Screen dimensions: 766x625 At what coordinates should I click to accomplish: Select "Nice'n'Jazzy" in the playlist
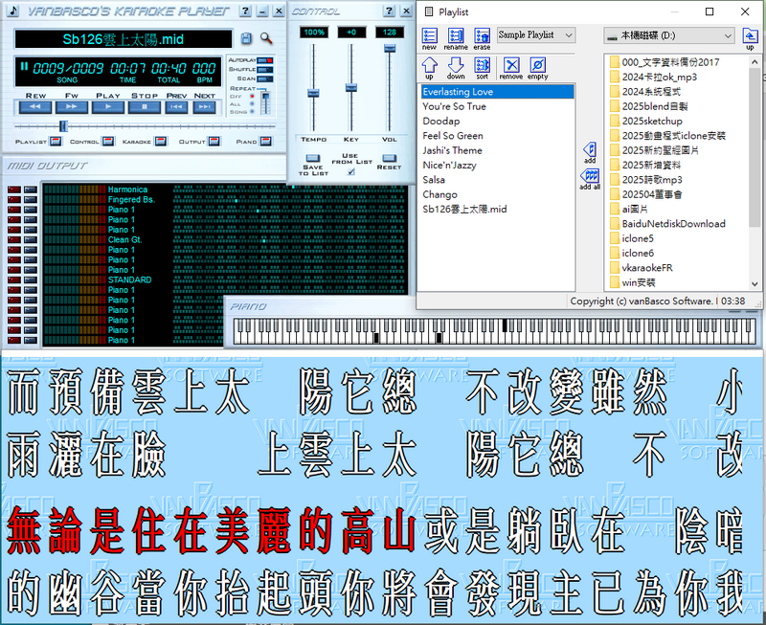tap(497, 165)
